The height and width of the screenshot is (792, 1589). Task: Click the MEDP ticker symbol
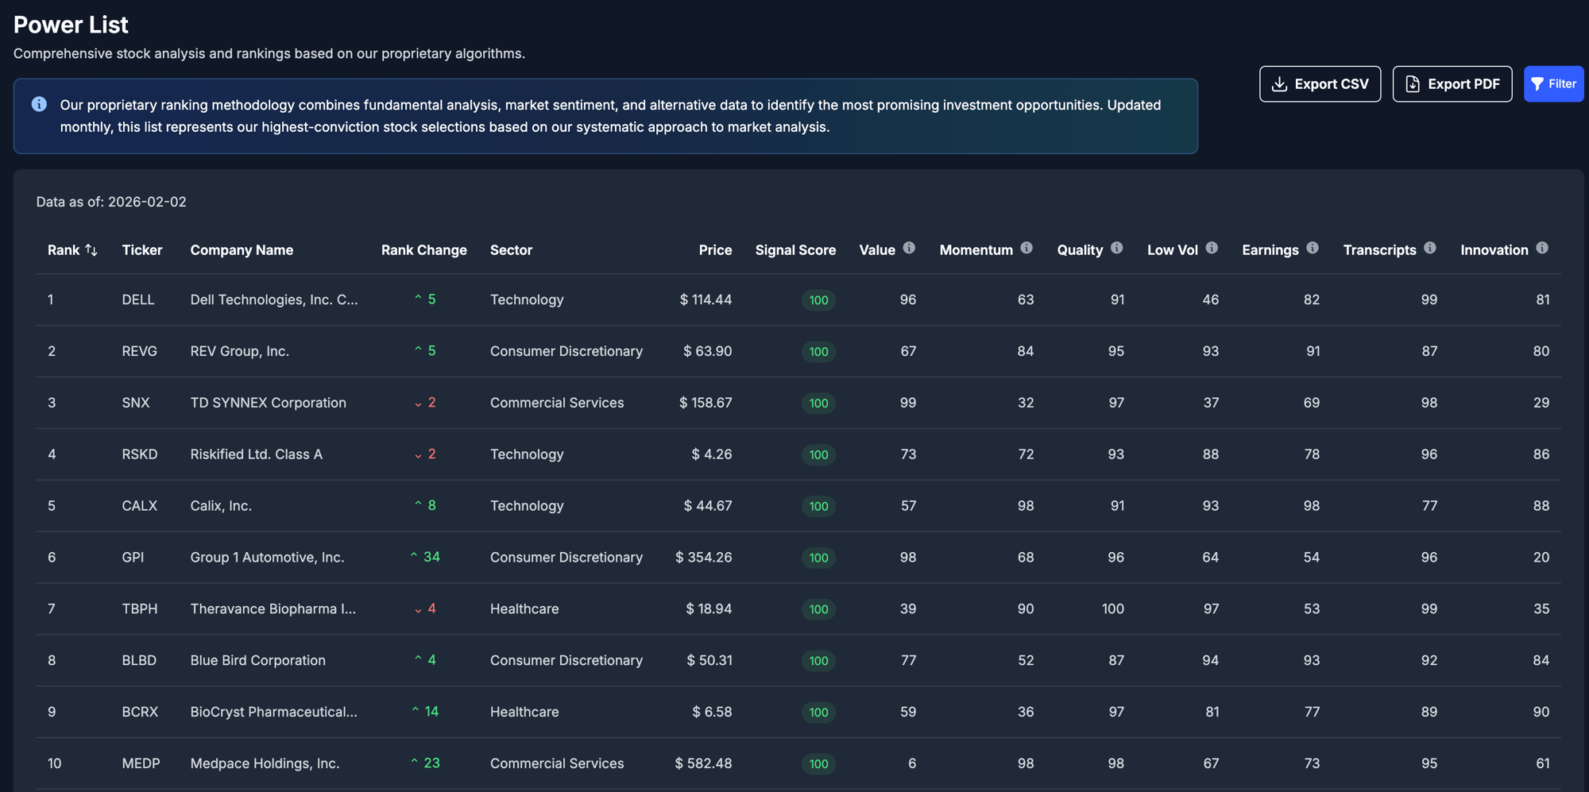[x=141, y=763]
